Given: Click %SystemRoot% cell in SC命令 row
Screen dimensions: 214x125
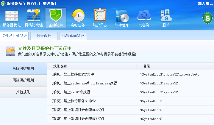Looking at the screenshot, I should [x=151, y=101].
